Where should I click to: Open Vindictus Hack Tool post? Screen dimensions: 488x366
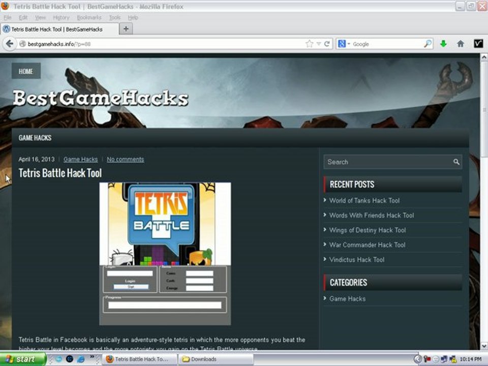[x=357, y=260]
